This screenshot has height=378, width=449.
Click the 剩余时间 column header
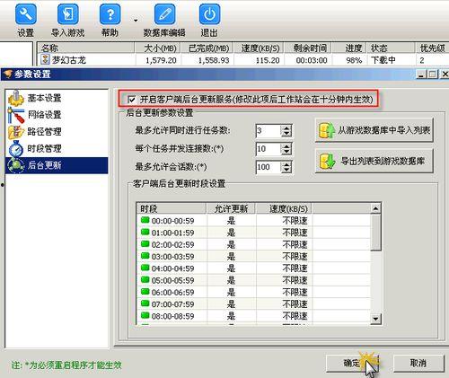pyautogui.click(x=307, y=48)
